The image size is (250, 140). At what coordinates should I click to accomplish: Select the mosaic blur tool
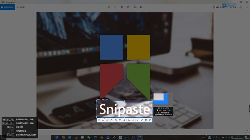[x=116, y=120]
